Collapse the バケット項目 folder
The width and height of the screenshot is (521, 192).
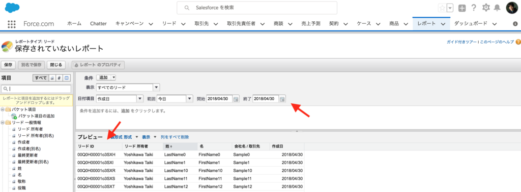(x=3, y=109)
